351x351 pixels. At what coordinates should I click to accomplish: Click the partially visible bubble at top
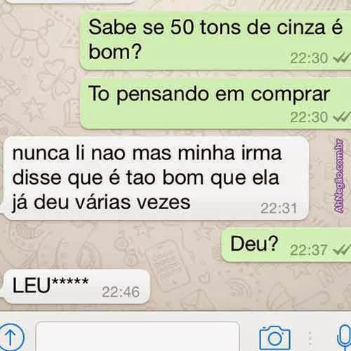pyautogui.click(x=70, y=1)
